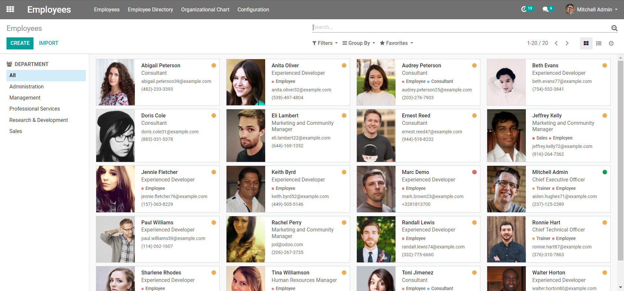The image size is (624, 291).
Task: Click the 1-20 / 20 pager counter
Action: [x=538, y=43]
